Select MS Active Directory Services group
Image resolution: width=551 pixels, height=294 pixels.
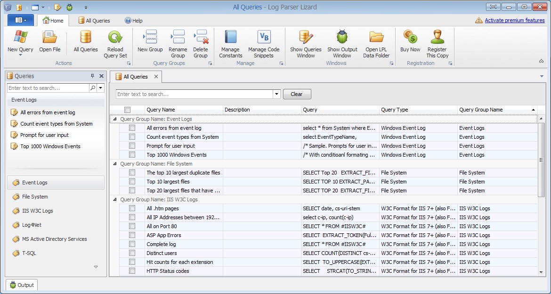point(56,239)
